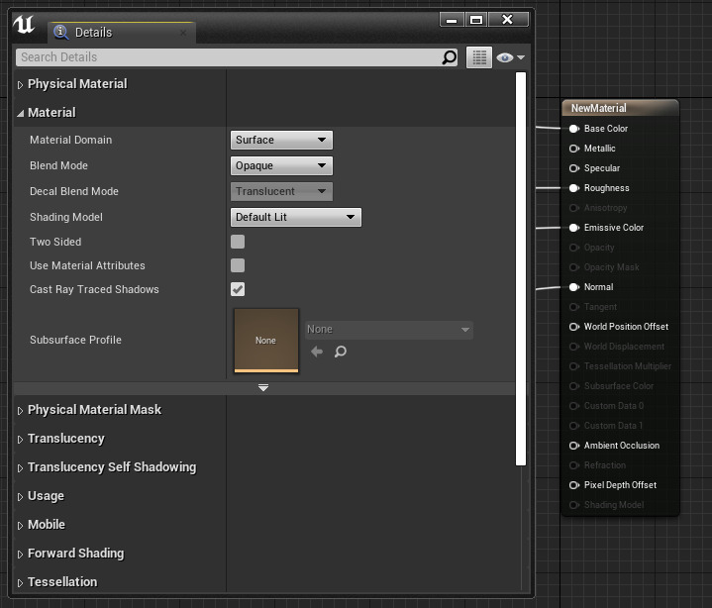Screen dimensions: 712x608
Task: Click the Ambient Occlusion input pin
Action: pyautogui.click(x=573, y=446)
